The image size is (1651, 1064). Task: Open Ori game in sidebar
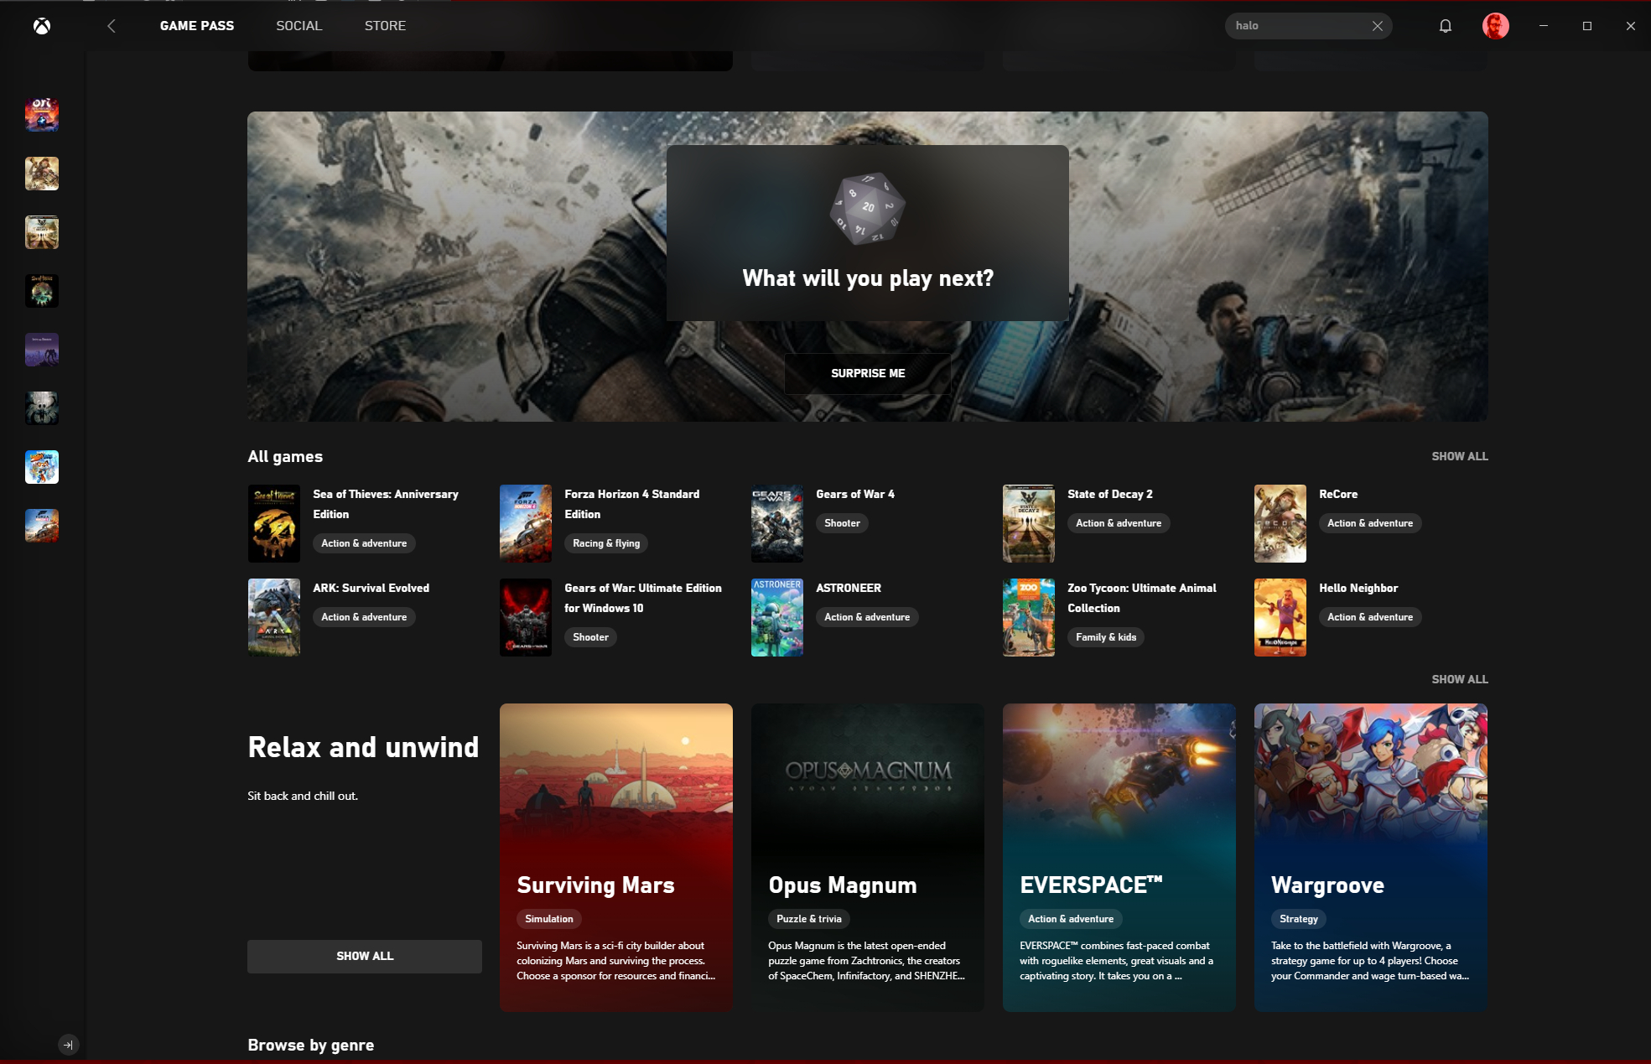[x=42, y=115]
